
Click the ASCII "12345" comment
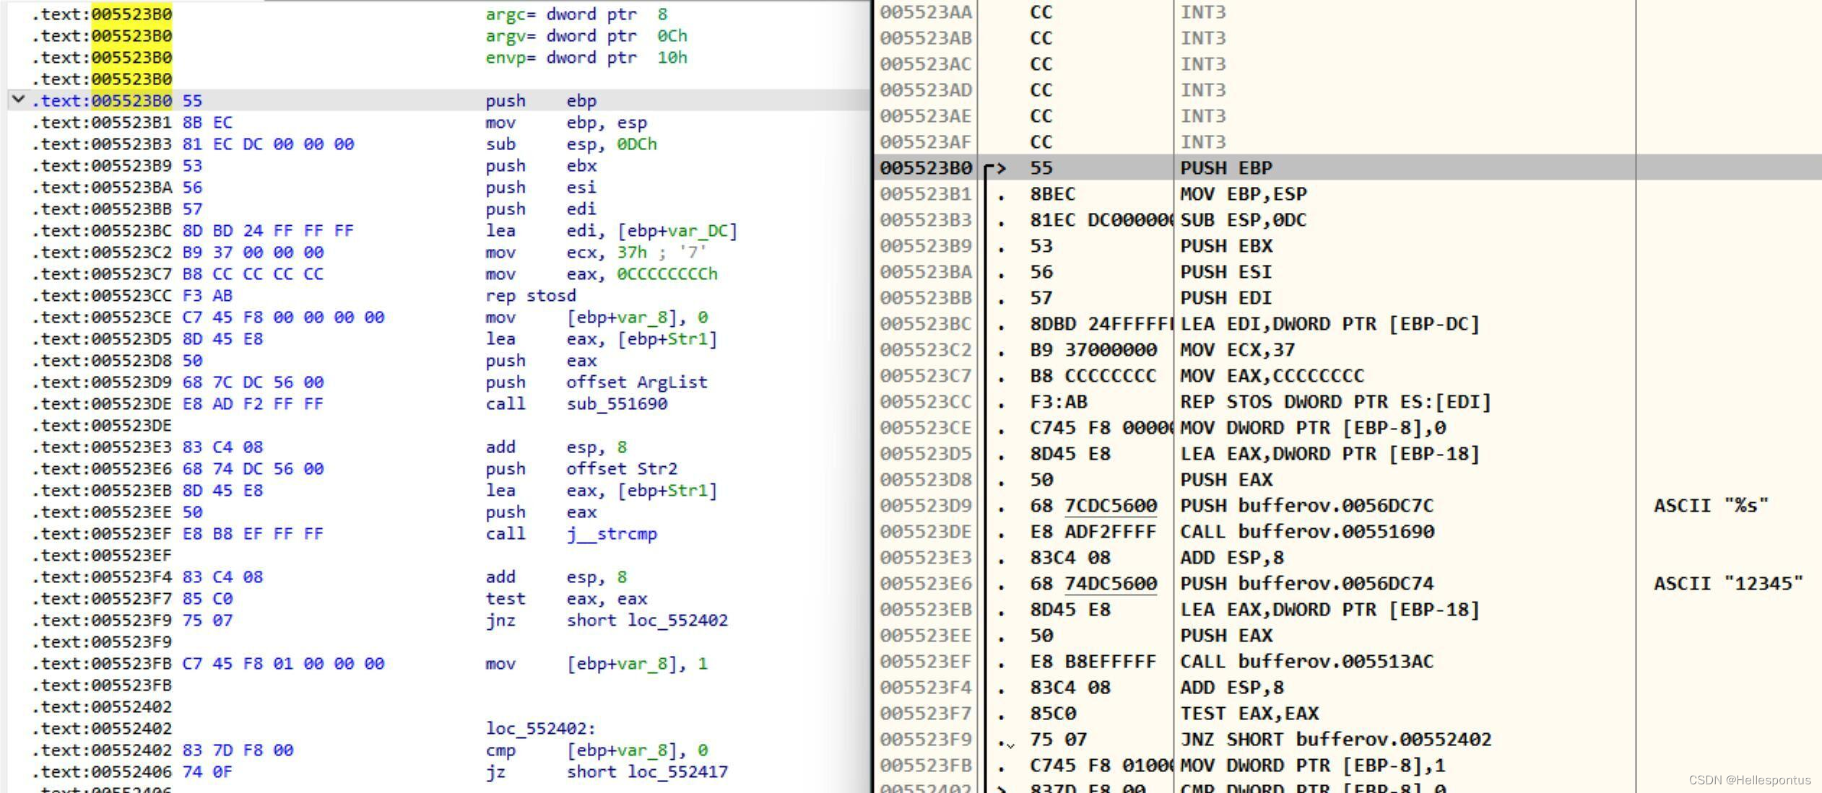pos(1727,584)
